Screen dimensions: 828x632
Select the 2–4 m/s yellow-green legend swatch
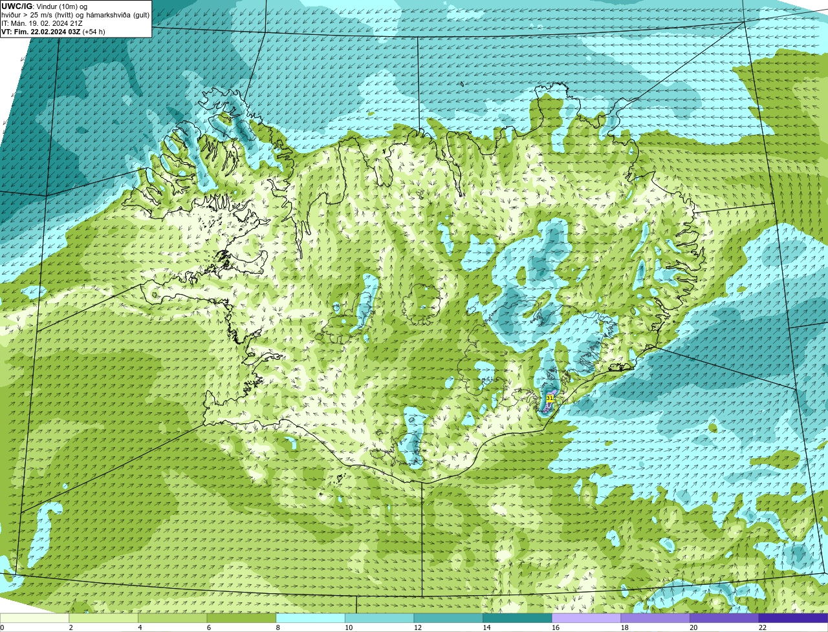[103, 618]
